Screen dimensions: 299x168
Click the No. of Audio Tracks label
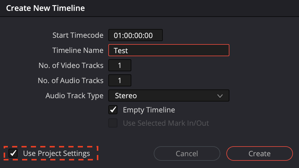pos(71,81)
